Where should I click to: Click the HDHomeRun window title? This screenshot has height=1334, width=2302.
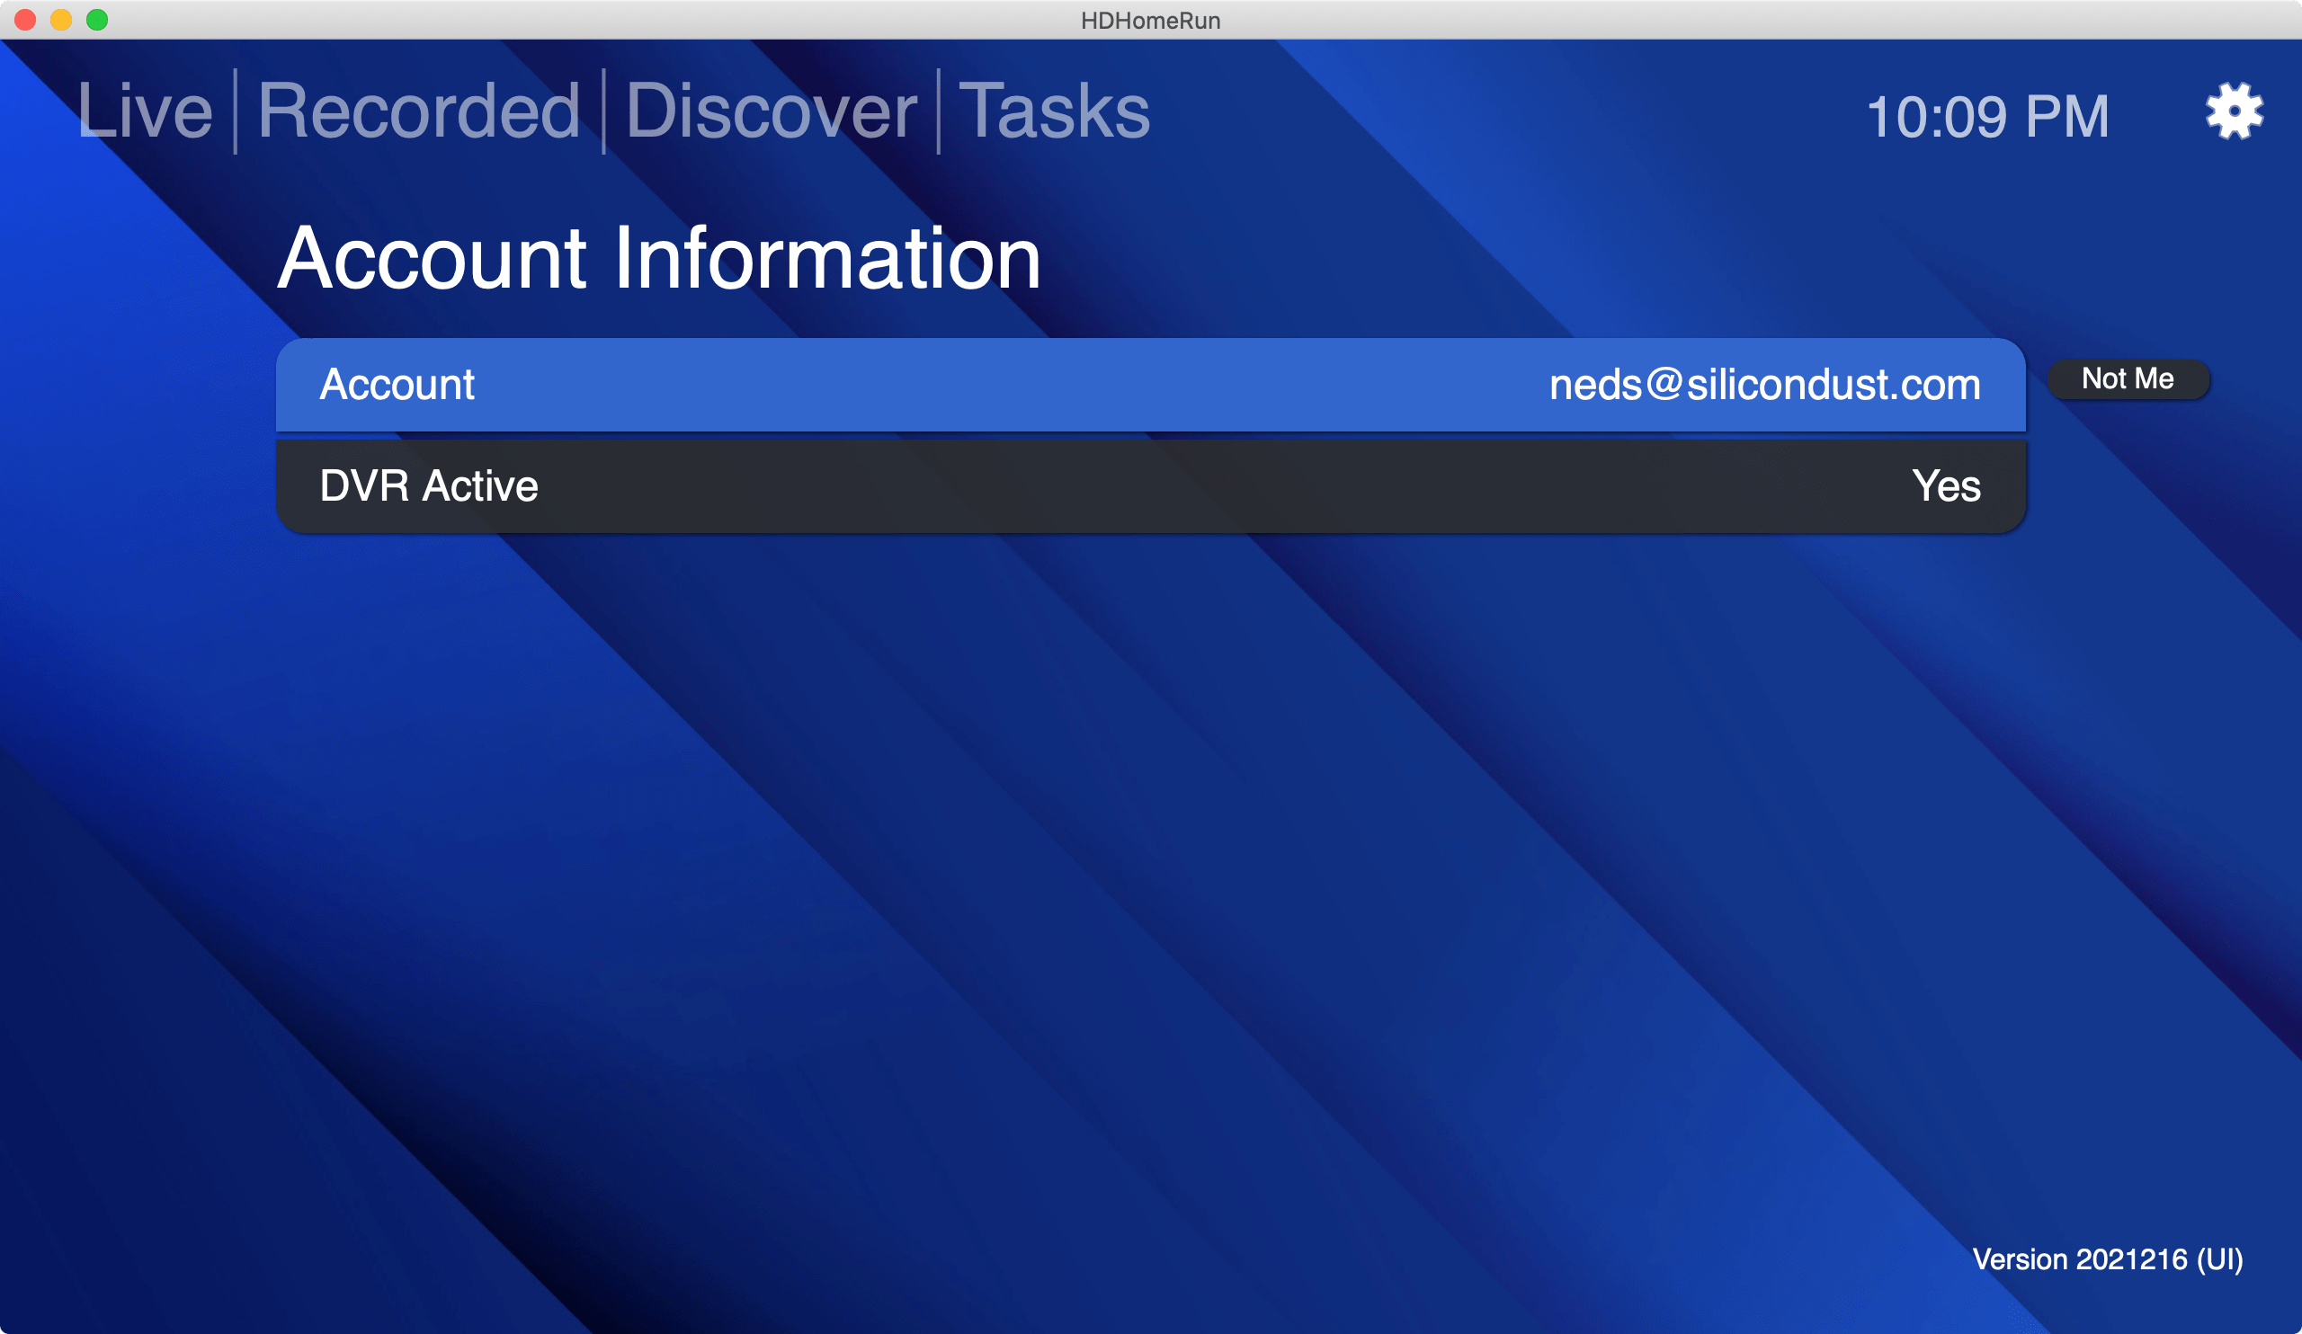(1150, 20)
